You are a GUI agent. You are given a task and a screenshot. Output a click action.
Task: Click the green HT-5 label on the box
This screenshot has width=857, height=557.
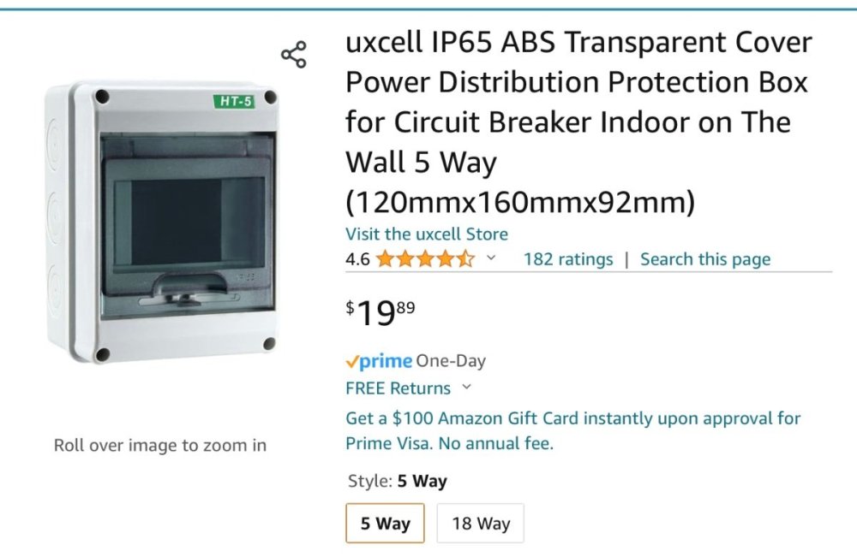click(235, 102)
